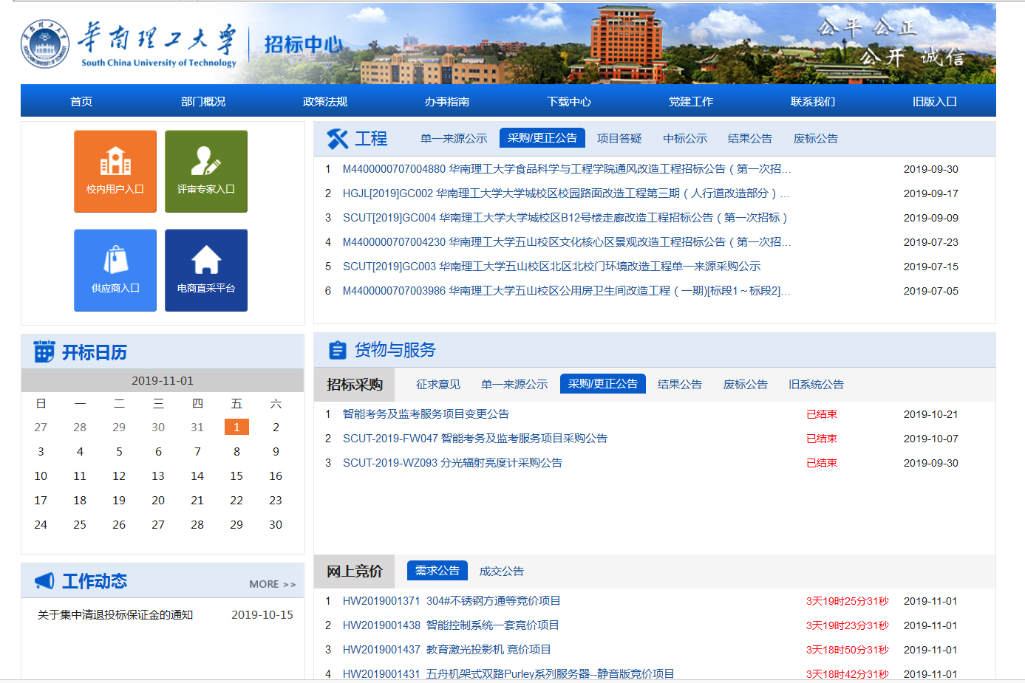Open 旧版入口 navigation item

click(x=935, y=101)
